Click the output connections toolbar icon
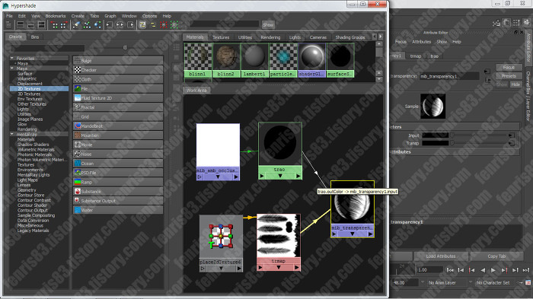This screenshot has width=533, height=299. coord(131,25)
